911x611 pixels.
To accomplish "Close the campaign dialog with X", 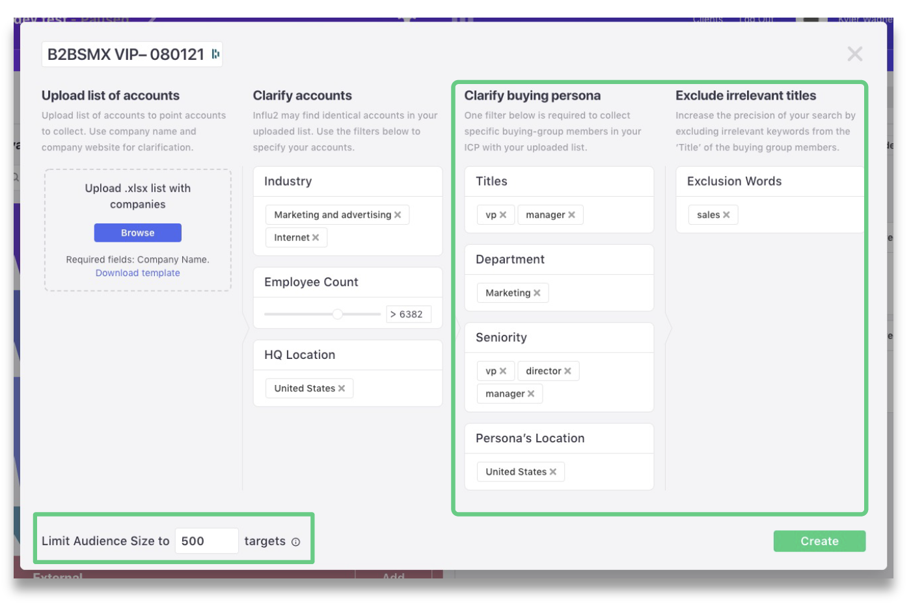I will coord(854,54).
